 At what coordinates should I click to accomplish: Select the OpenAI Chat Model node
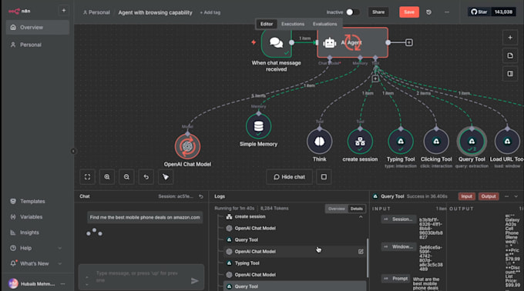click(187, 146)
